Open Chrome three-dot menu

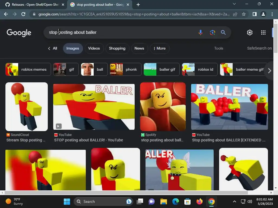coord(272,14)
